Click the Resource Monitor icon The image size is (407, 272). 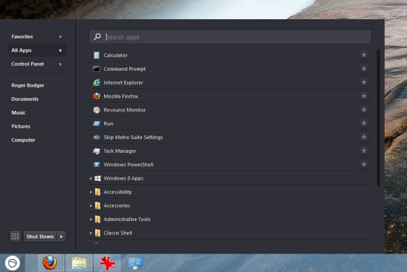(96, 110)
